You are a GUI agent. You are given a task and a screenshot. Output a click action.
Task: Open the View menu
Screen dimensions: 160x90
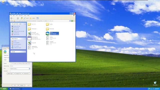coord(17,15)
